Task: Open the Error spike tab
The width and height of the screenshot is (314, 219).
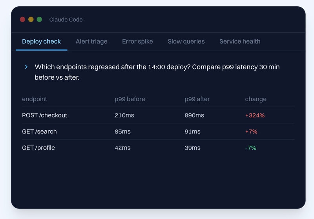Action: pos(138,42)
